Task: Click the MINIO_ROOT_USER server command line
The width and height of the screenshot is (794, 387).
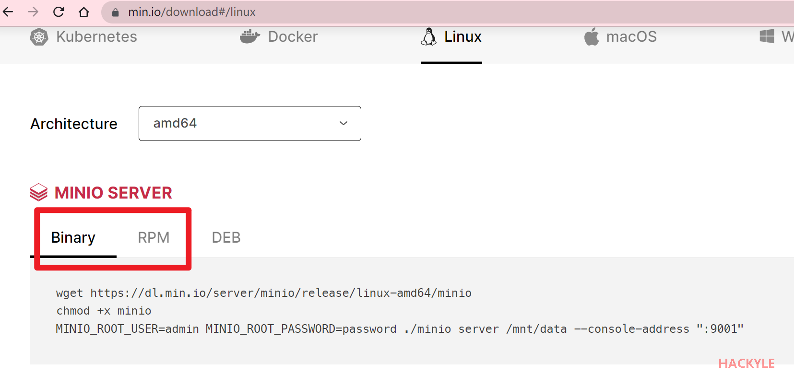Action: (x=399, y=329)
